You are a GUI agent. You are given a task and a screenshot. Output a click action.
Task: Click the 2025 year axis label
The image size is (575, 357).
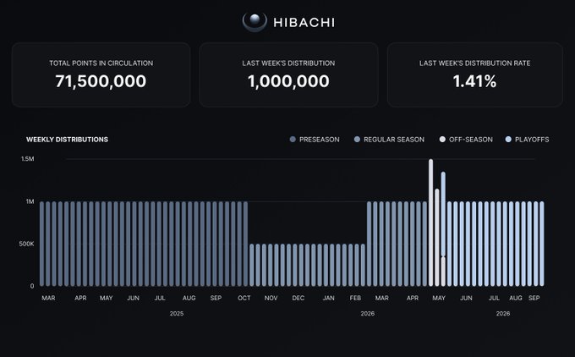177,314
